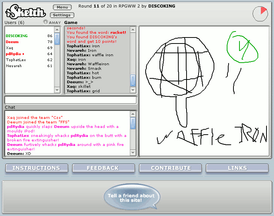Viewport: 274px width, 216px height.
Task: Click the round timer clock icon
Action: point(260,13)
